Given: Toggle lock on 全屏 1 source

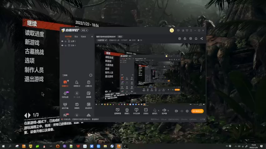Looking at the screenshot, I should pos(66,41).
